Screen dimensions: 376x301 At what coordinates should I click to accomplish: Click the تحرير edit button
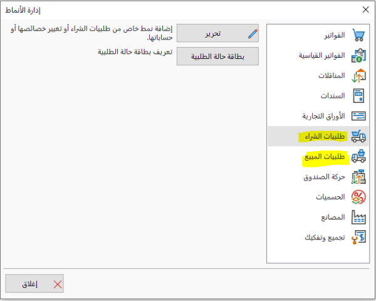217,33
